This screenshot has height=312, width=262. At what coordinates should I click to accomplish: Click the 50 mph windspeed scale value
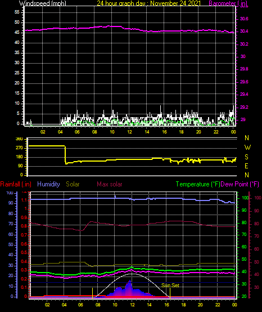coord(17,23)
